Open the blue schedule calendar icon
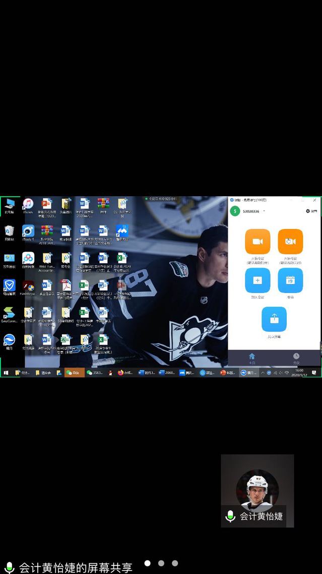This screenshot has width=322, height=574. point(290,280)
